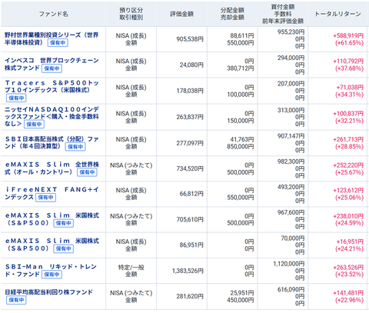Click 保有中 badge for ニッセイNASDAQ100
Viewport: 369px width, 313px height.
[34, 125]
